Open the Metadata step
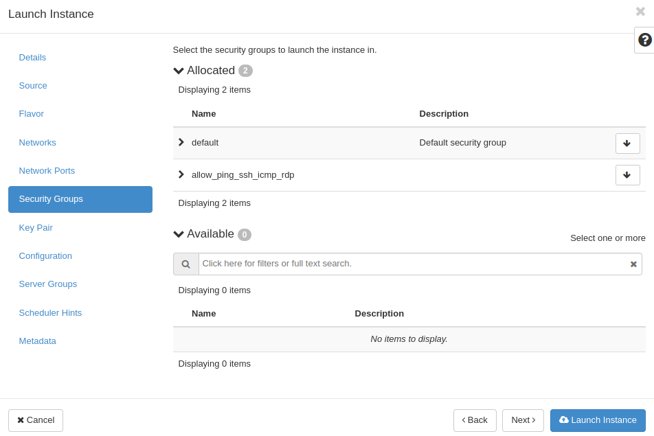This screenshot has width=654, height=436. [x=38, y=341]
